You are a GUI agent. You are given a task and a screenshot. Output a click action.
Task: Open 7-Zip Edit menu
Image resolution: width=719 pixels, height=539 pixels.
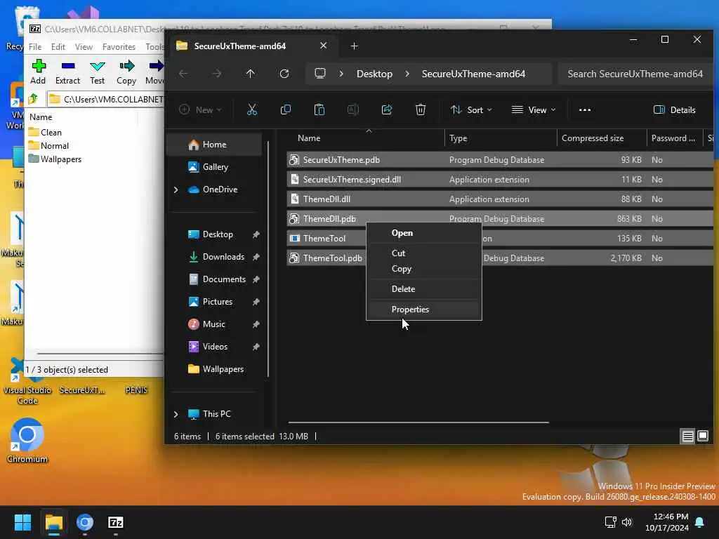[58, 47]
